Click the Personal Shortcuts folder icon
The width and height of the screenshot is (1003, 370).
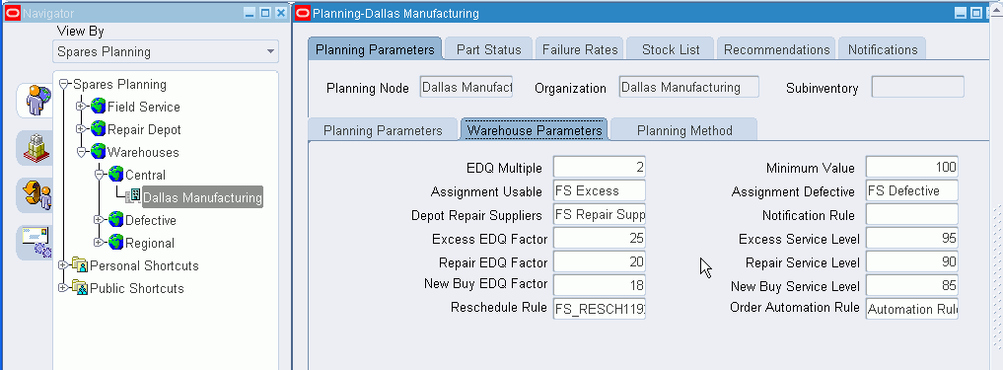tap(80, 265)
